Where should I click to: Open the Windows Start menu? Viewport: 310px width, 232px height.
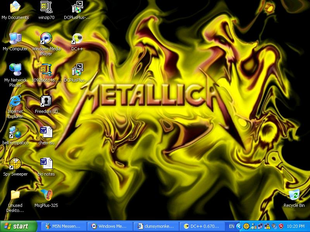[19, 226]
